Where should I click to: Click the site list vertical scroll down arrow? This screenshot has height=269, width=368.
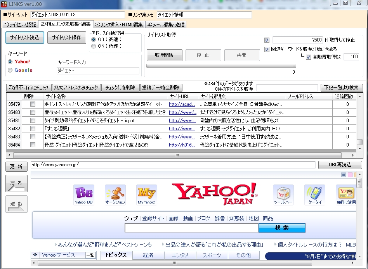(359, 149)
